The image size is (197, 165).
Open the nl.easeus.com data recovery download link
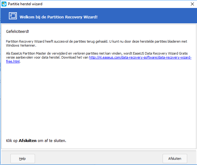click(140, 57)
